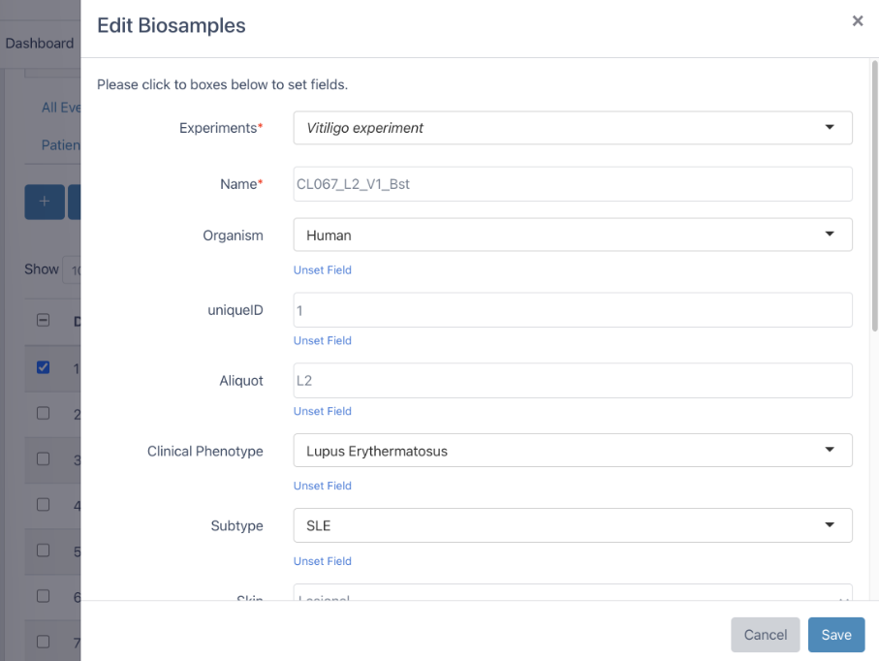Screen dimensions: 879x661
Task: Click the Organism dropdown arrow
Action: coord(830,234)
